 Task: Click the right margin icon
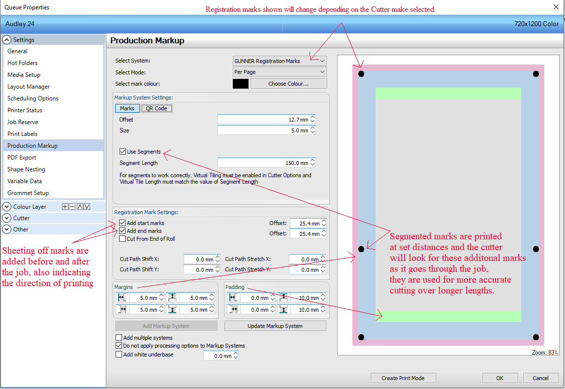(122, 309)
